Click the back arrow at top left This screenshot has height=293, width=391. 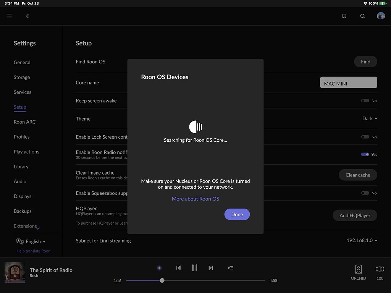pyautogui.click(x=27, y=16)
